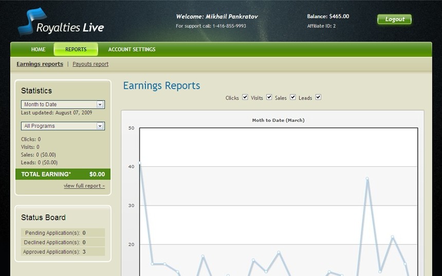
Task: Click the Statistics panel heading
Action: point(36,91)
